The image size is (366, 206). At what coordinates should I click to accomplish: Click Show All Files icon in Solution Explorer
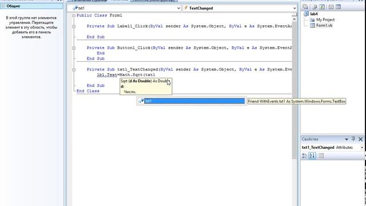coord(315,7)
